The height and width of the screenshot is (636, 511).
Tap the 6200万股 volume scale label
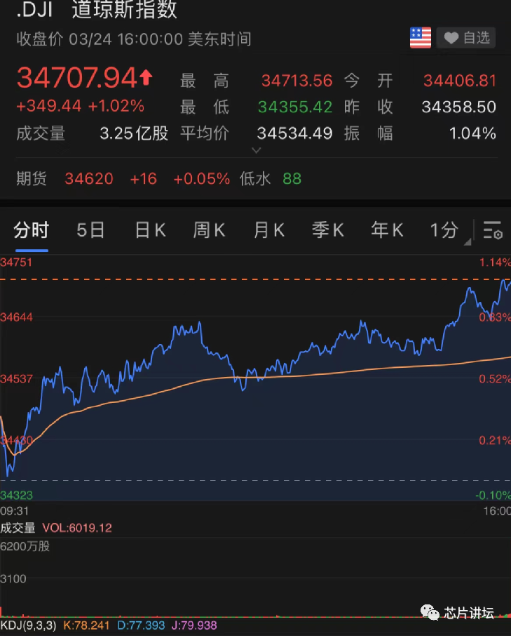[25, 546]
